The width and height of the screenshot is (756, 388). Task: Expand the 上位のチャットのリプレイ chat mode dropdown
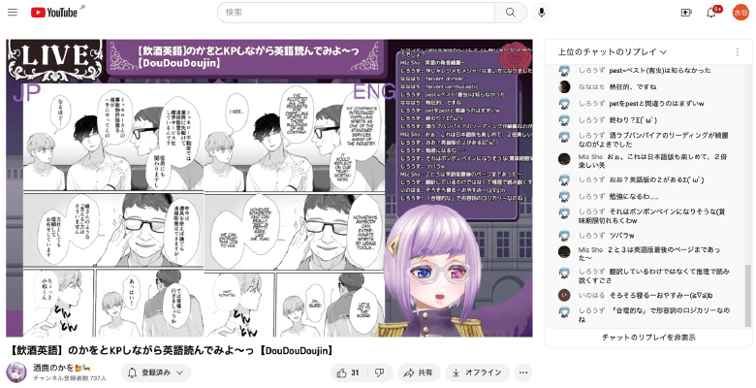[613, 51]
